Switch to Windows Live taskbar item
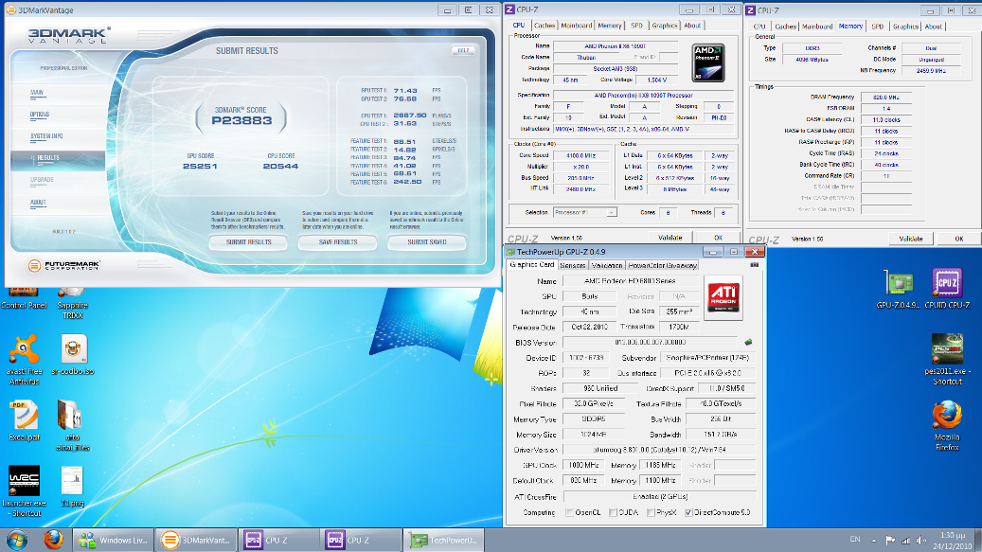The image size is (982, 552). click(x=113, y=540)
